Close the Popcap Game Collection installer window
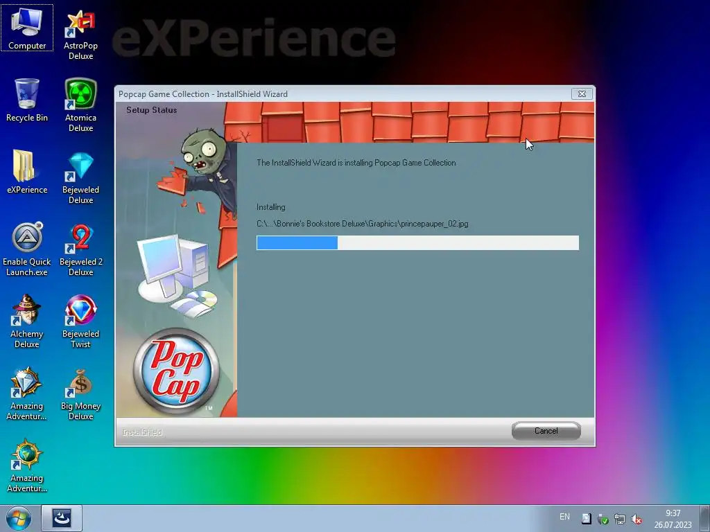The height and width of the screenshot is (532, 710). click(x=582, y=94)
